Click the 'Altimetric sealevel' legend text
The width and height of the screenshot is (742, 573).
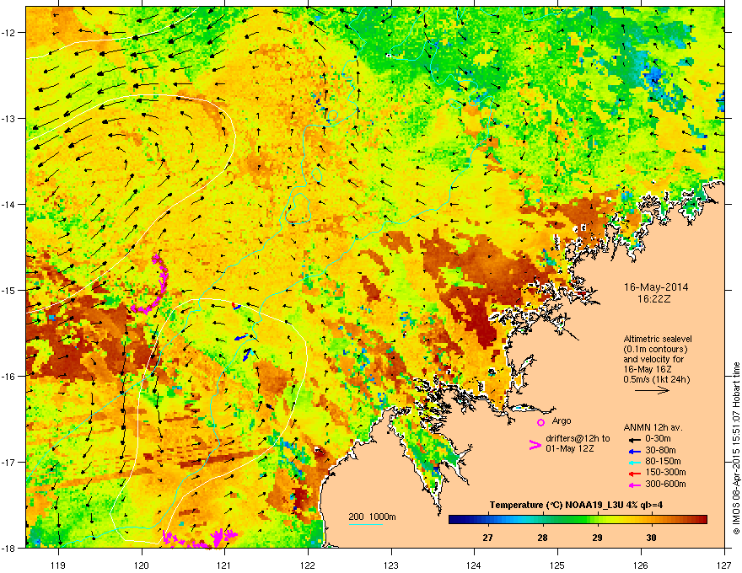[658, 339]
